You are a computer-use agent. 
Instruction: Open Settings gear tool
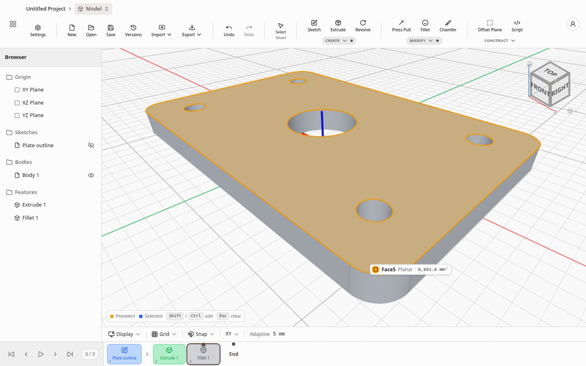pyautogui.click(x=38, y=30)
